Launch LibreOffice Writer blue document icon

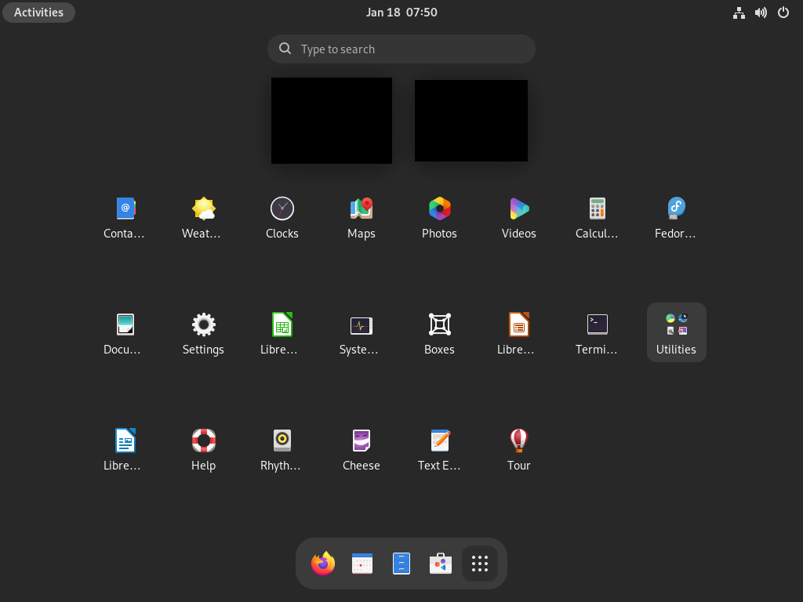tap(125, 449)
